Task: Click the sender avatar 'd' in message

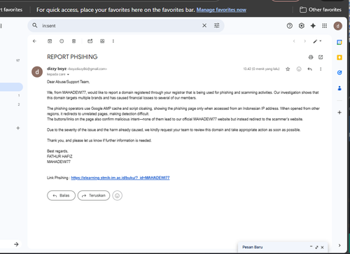Action: [37, 72]
